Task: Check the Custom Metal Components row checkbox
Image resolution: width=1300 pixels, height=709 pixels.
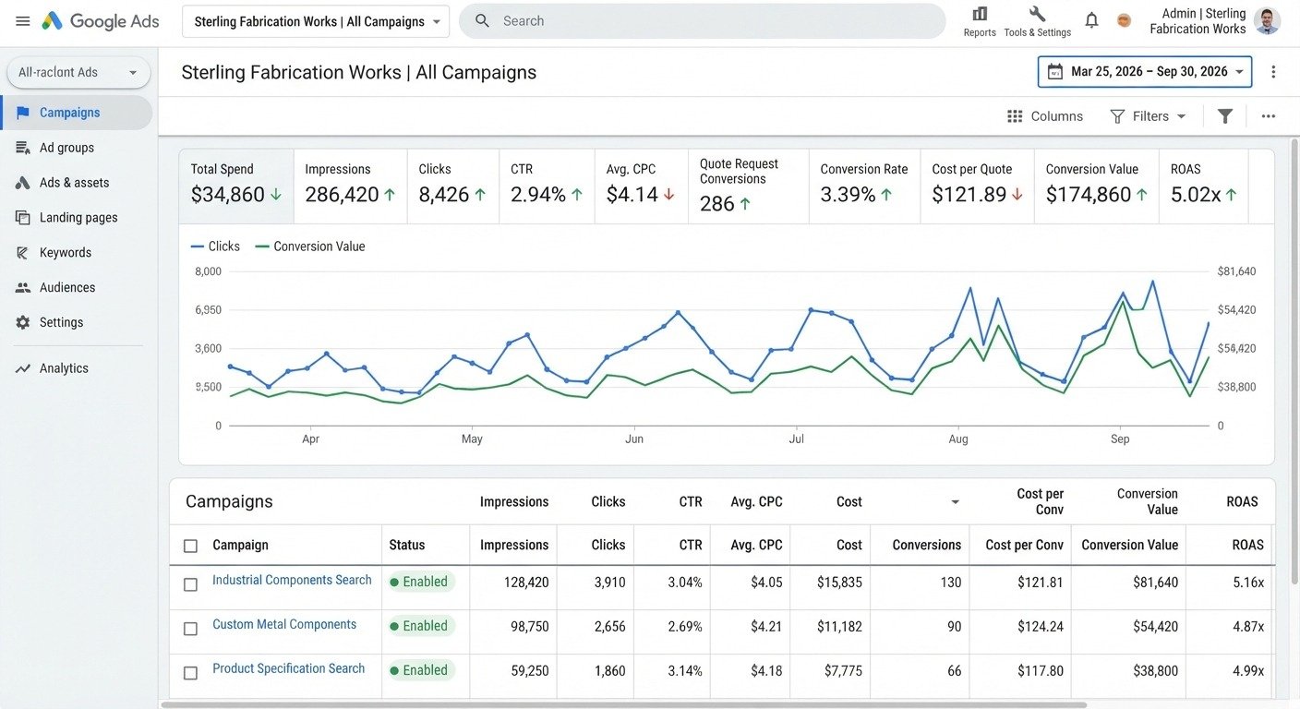Action: (190, 629)
